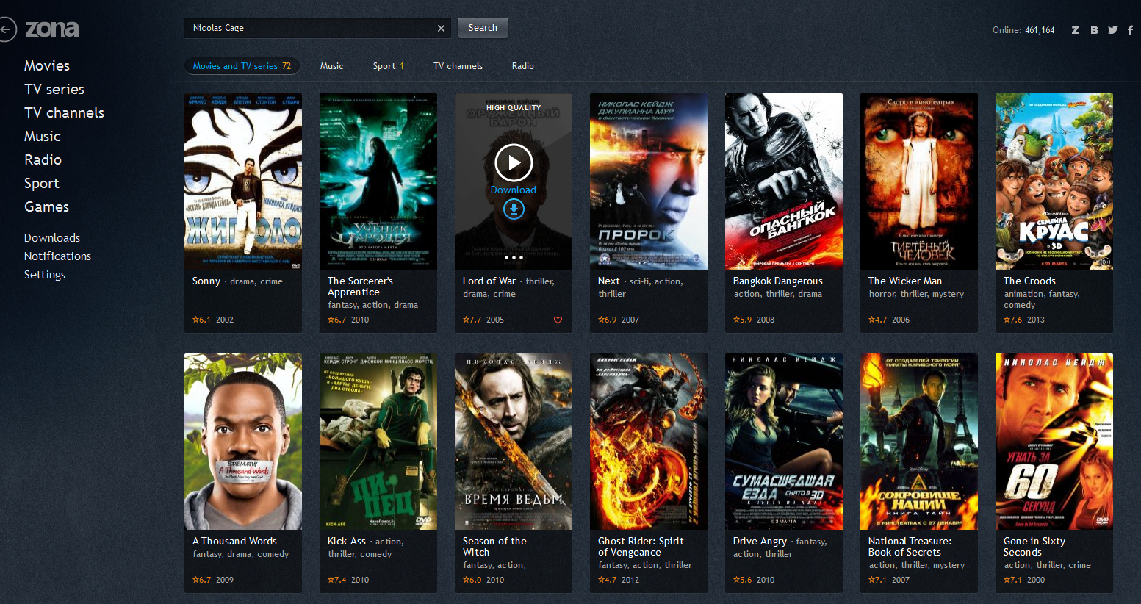Open Season of the Witch poster

point(514,442)
